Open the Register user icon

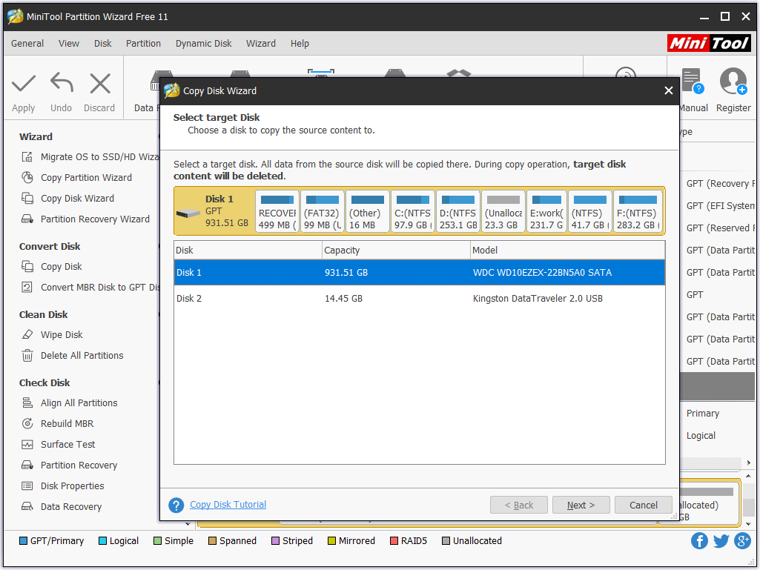(733, 82)
